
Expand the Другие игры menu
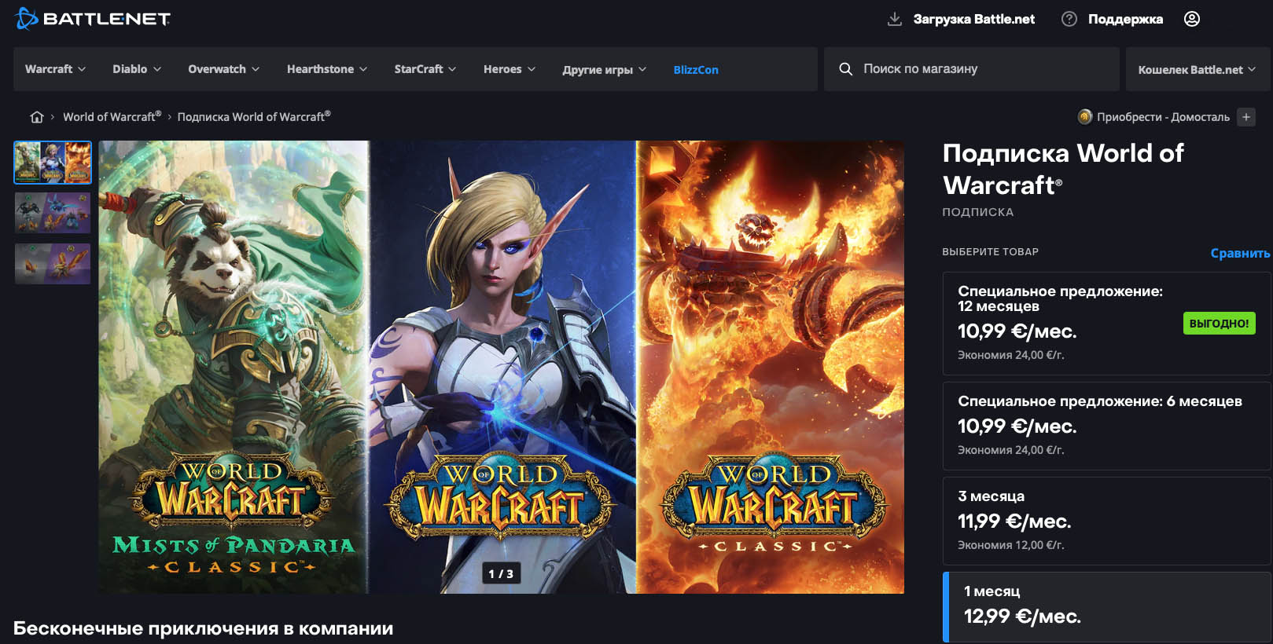click(x=604, y=69)
